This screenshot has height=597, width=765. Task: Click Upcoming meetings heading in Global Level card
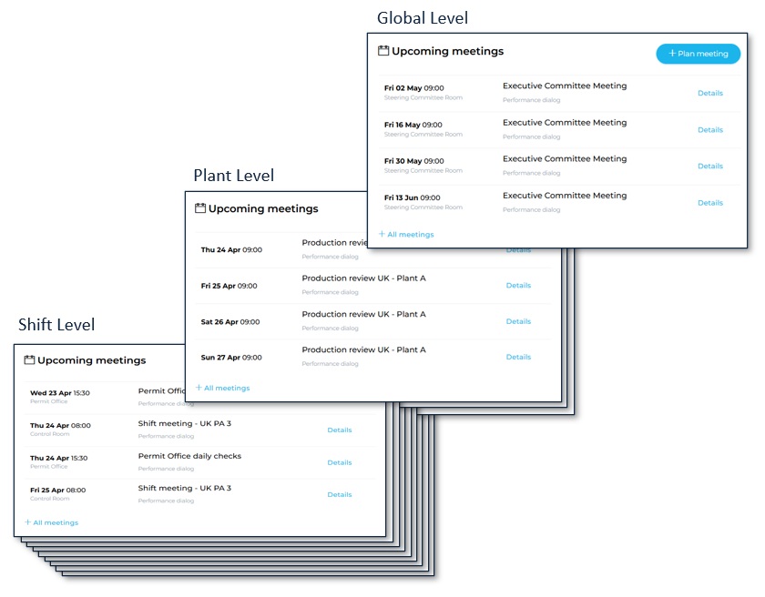coord(447,52)
